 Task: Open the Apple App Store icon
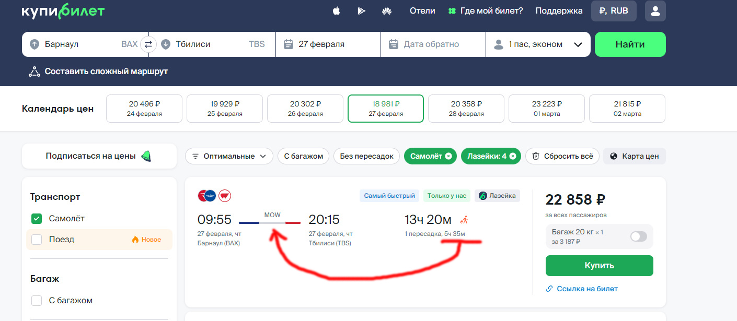pyautogui.click(x=336, y=10)
